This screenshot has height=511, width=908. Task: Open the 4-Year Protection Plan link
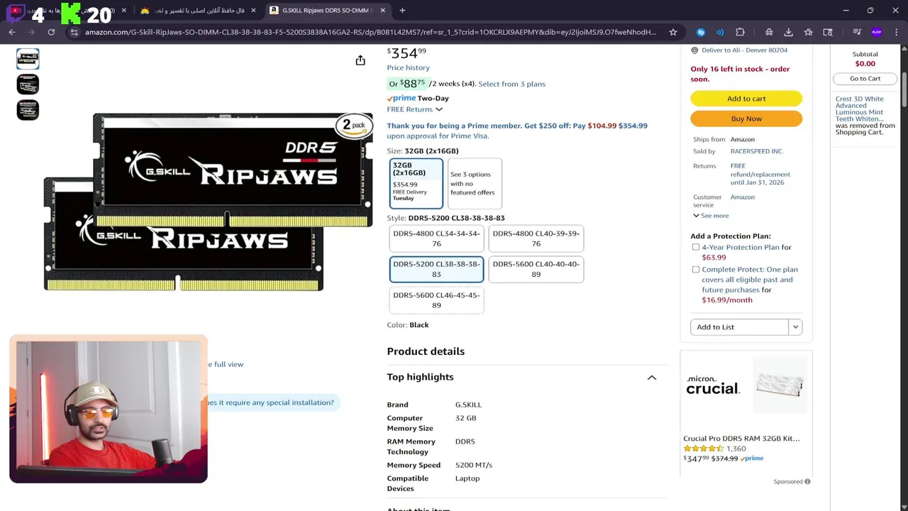click(741, 247)
